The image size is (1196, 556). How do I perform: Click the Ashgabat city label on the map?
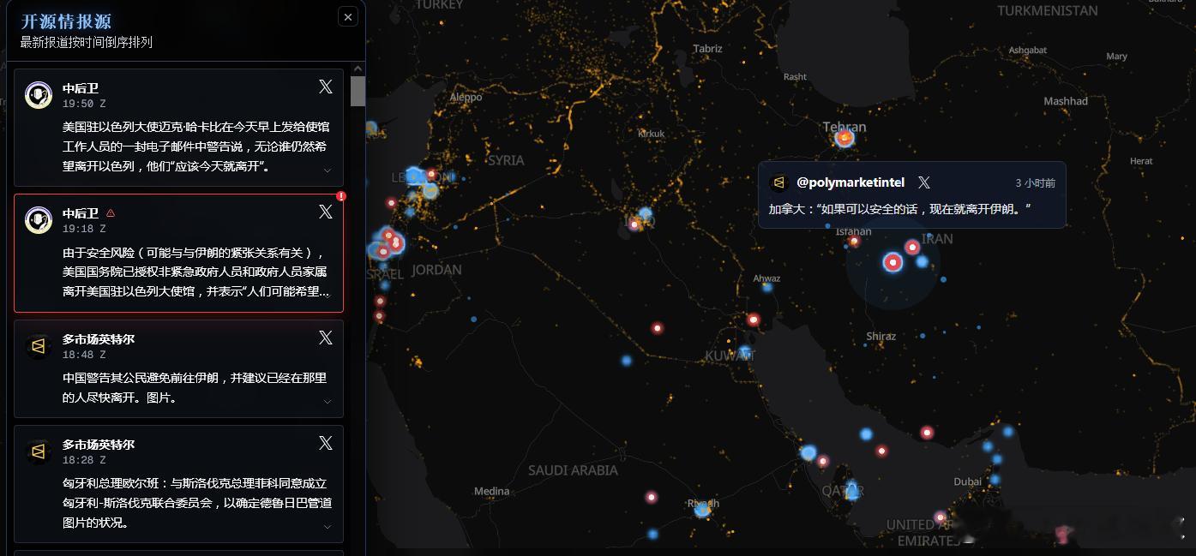(x=1027, y=51)
